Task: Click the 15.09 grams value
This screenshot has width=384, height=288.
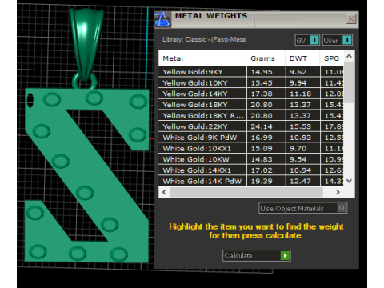Action: (262, 149)
